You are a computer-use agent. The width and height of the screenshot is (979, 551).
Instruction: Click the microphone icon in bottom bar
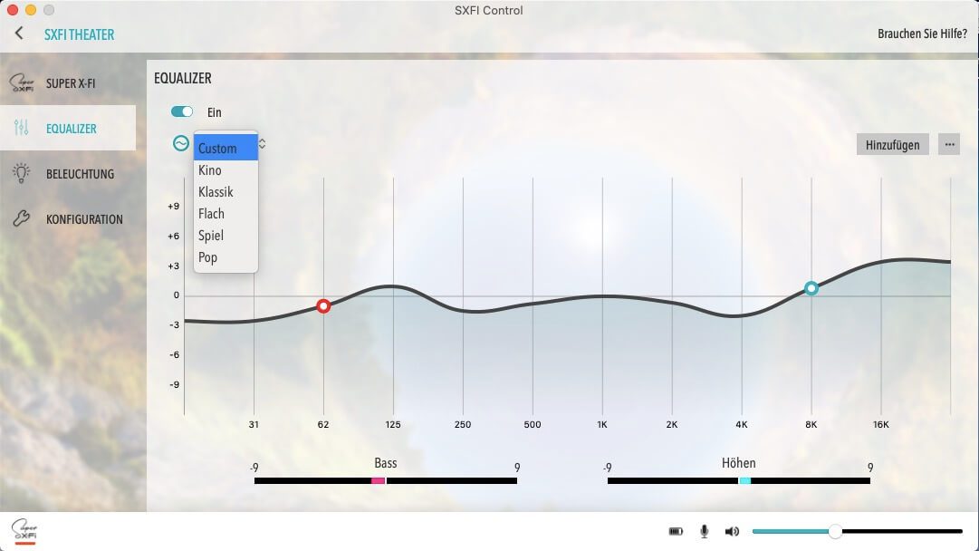[704, 531]
